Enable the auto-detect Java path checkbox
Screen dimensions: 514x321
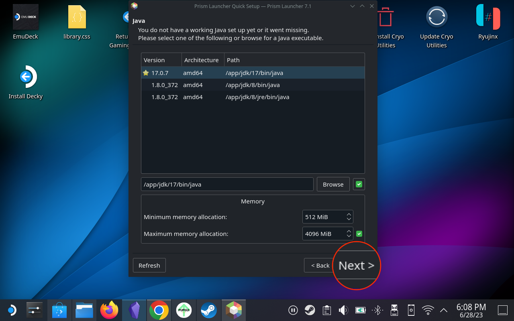point(359,184)
